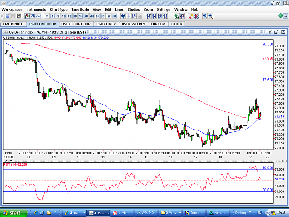Image resolution: width=289 pixels, height=217 pixels.
Task: Select the 4H time scale button
Action: pyautogui.click(x=92, y=16)
